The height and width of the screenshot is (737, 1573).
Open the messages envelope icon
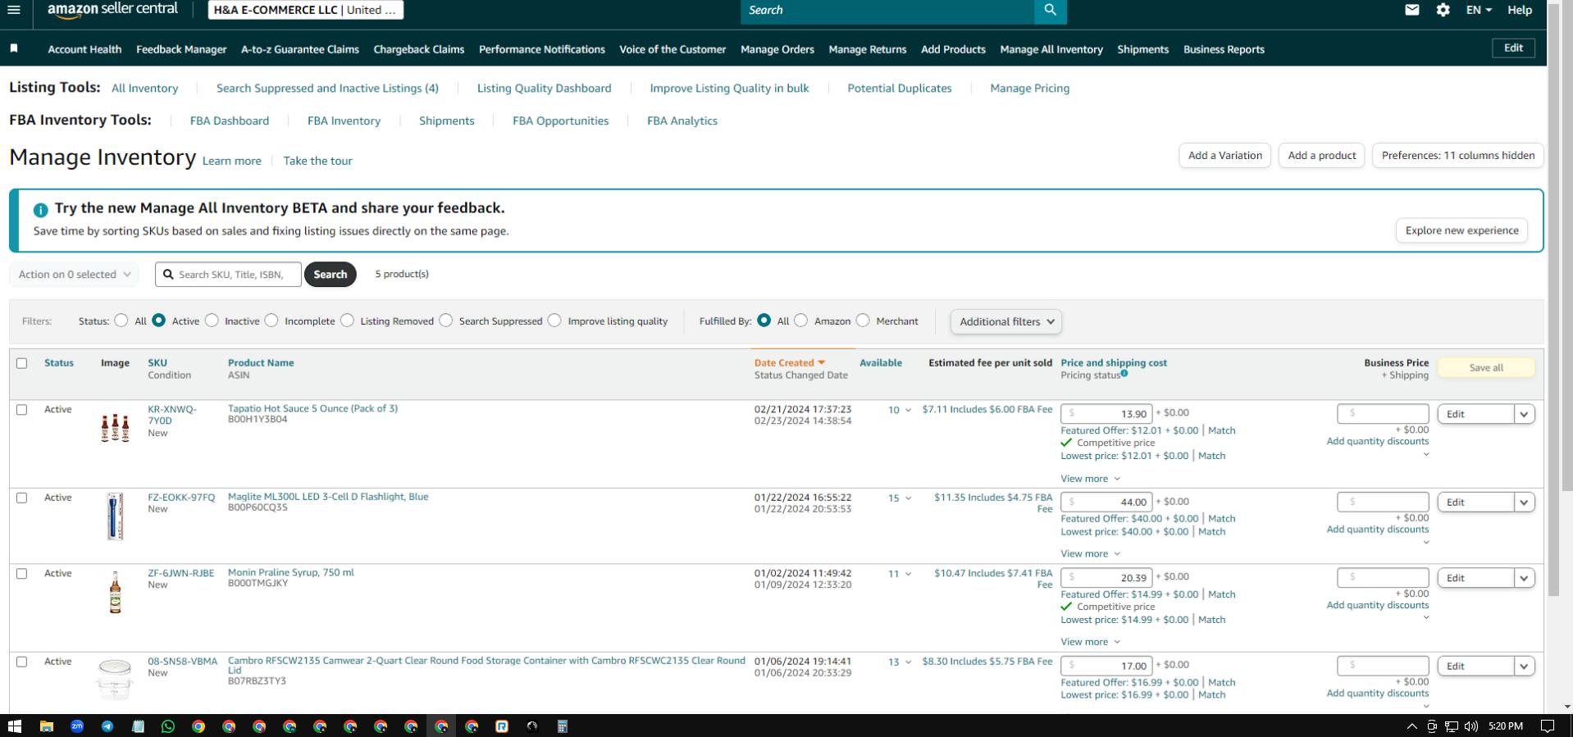point(1411,10)
